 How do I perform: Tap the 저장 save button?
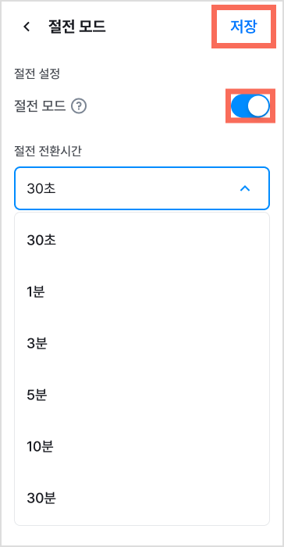(x=243, y=27)
